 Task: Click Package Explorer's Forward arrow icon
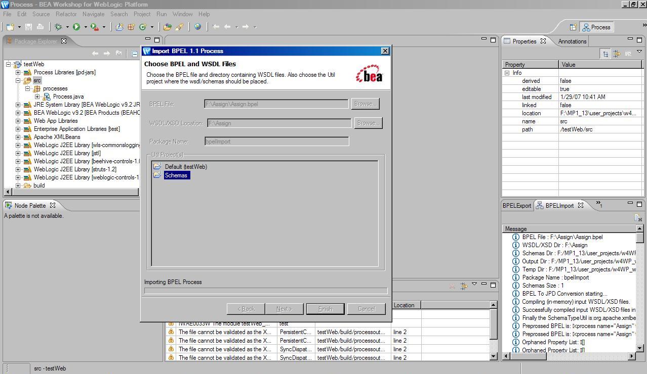pos(106,53)
